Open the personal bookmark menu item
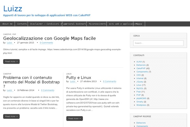The width and height of the screenshot is (190, 127). pos(74,24)
